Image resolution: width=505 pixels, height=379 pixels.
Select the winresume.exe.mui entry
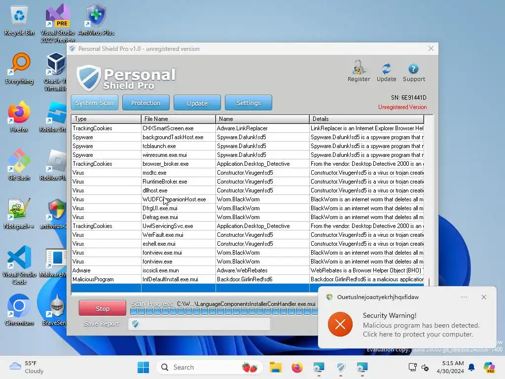[248, 154]
